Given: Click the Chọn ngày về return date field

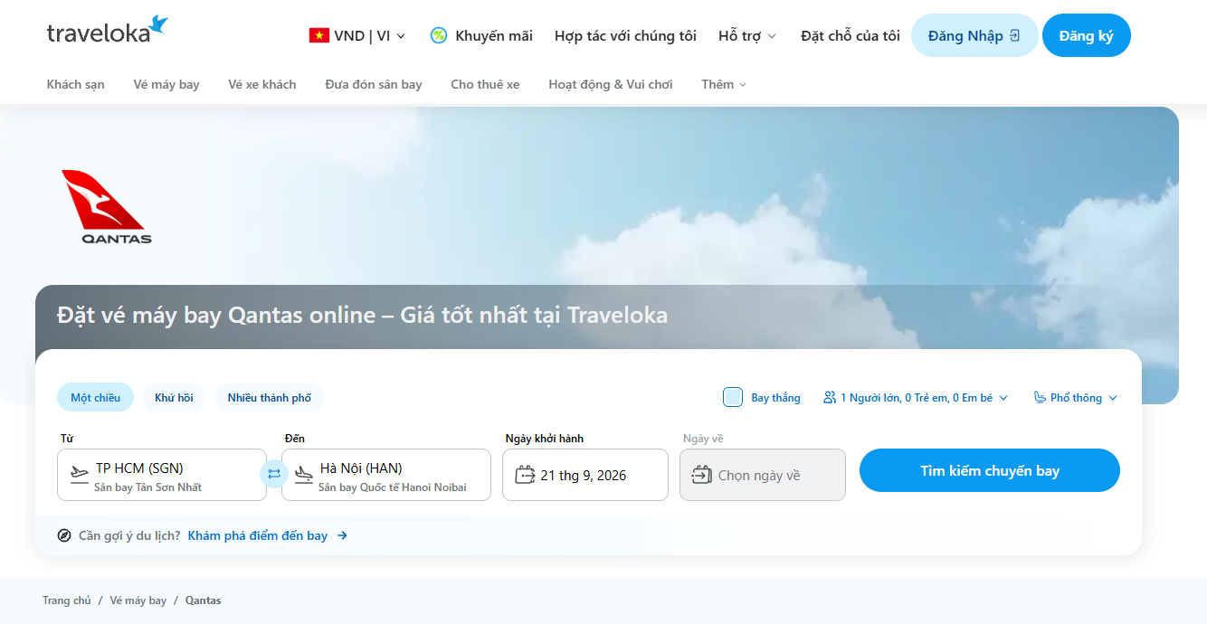Looking at the screenshot, I should [x=763, y=475].
